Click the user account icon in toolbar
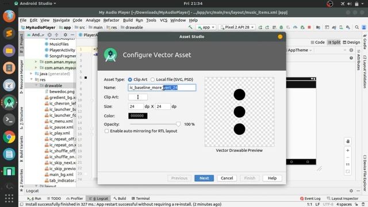This screenshot has width=368, height=207. coord(364,28)
